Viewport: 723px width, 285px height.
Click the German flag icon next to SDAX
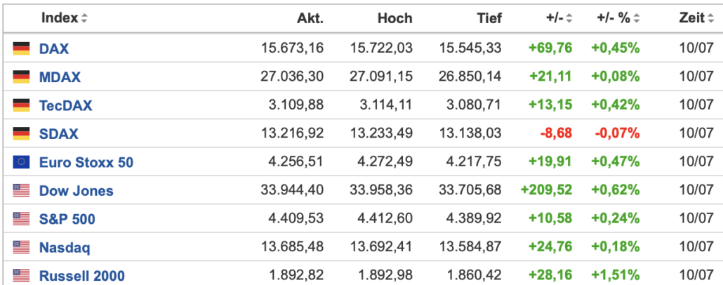[21, 134]
